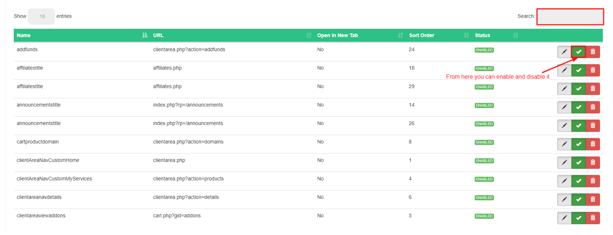This screenshot has width=613, height=235.
Task: Click the ENABLED badge for addfunds
Action: 484,50
